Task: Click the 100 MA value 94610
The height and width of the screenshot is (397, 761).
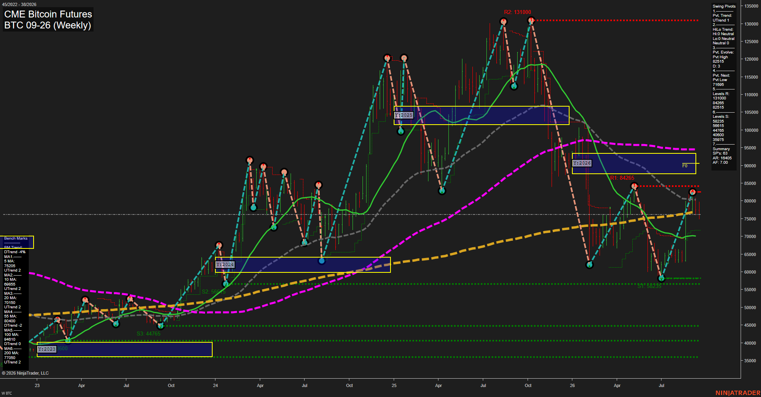Action: [10, 339]
